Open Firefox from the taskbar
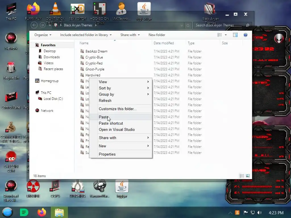Viewport: 291px width, 218px height. pyautogui.click(x=42, y=212)
